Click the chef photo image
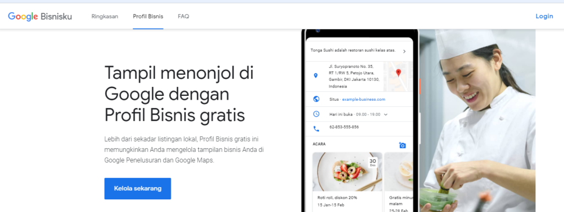The width and height of the screenshot is (564, 212). tap(478, 121)
